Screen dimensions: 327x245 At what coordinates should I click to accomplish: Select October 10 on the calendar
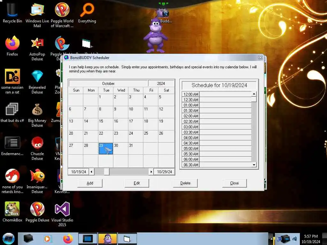(x=136, y=112)
